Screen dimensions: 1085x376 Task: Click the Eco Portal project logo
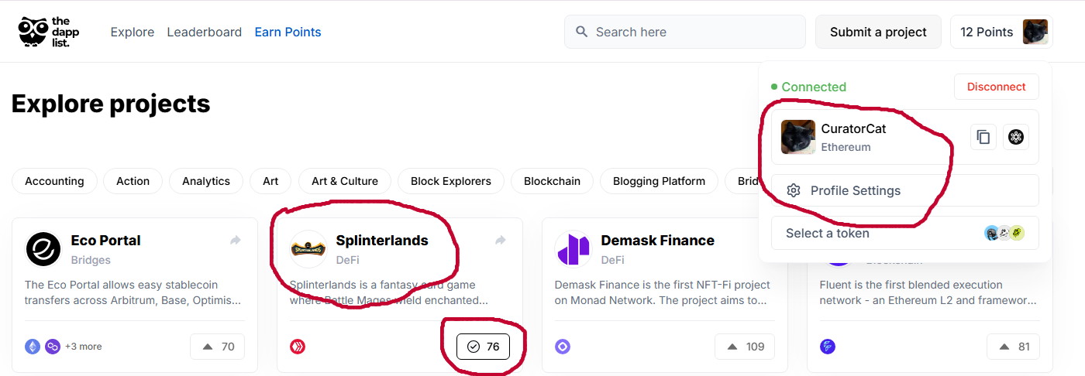[43, 249]
